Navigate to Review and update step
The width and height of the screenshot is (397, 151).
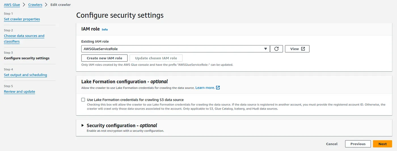20,91
